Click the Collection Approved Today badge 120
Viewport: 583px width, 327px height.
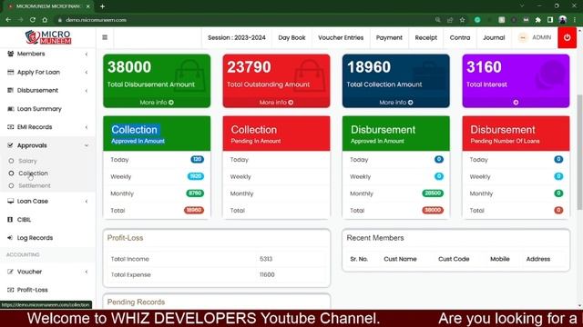coord(197,160)
